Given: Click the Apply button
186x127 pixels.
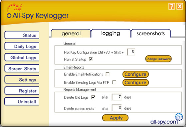Looking at the screenshot, I should coord(115,118).
